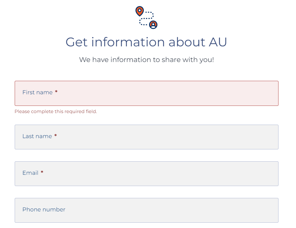The width and height of the screenshot is (296, 228).
Task: Click the "We have information to share" subheading
Action: (x=146, y=60)
